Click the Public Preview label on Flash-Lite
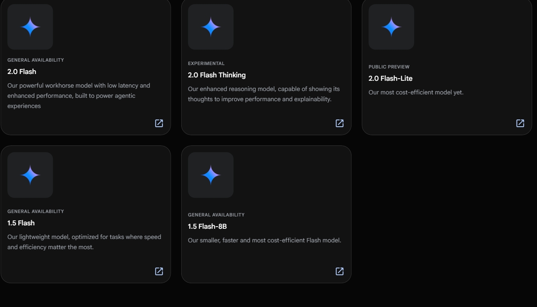Viewport: 537px width, 307px height. [x=389, y=67]
